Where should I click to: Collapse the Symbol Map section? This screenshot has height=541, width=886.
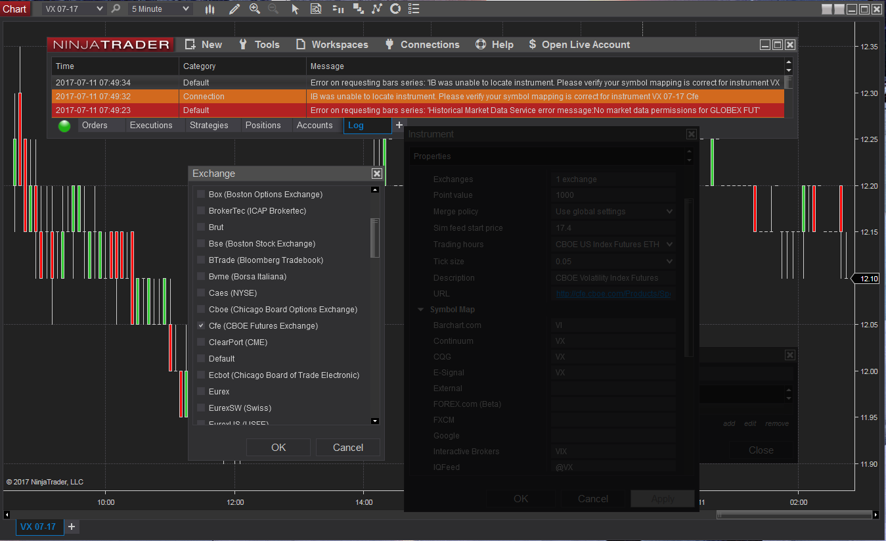click(x=421, y=310)
